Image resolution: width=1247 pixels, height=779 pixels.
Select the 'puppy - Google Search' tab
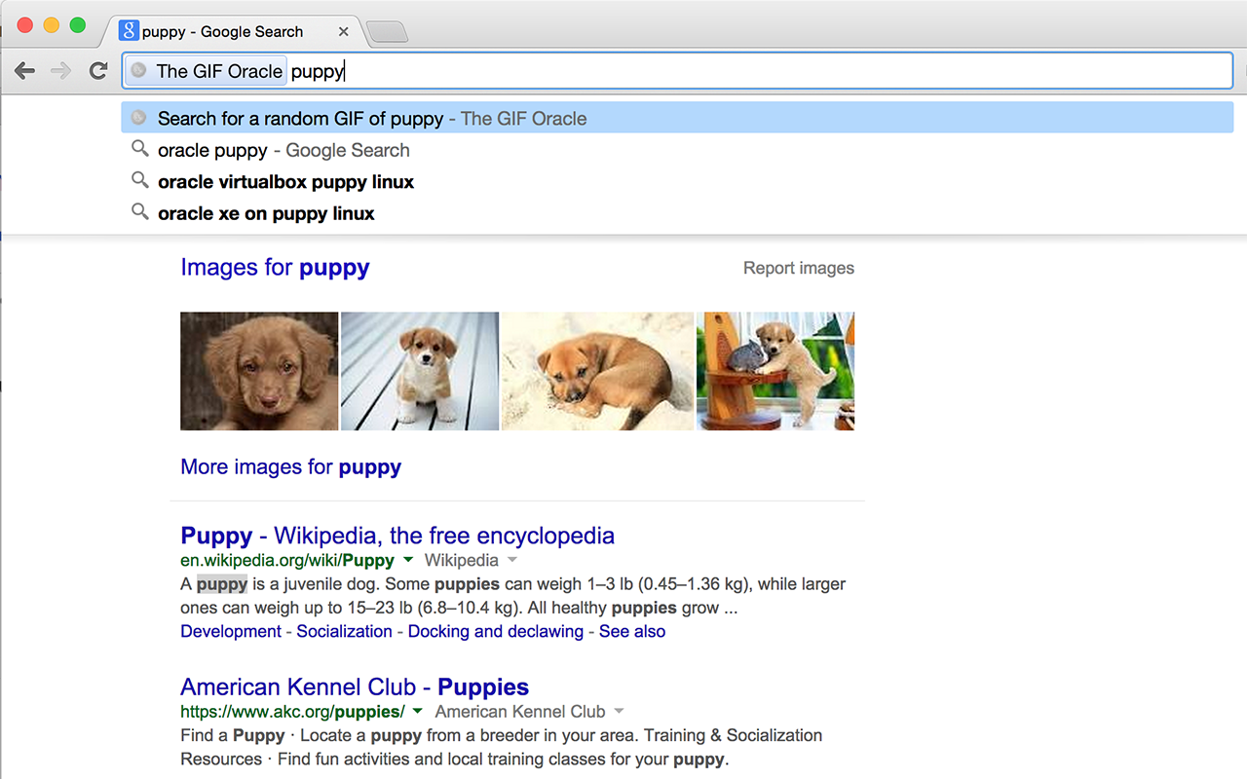234,31
